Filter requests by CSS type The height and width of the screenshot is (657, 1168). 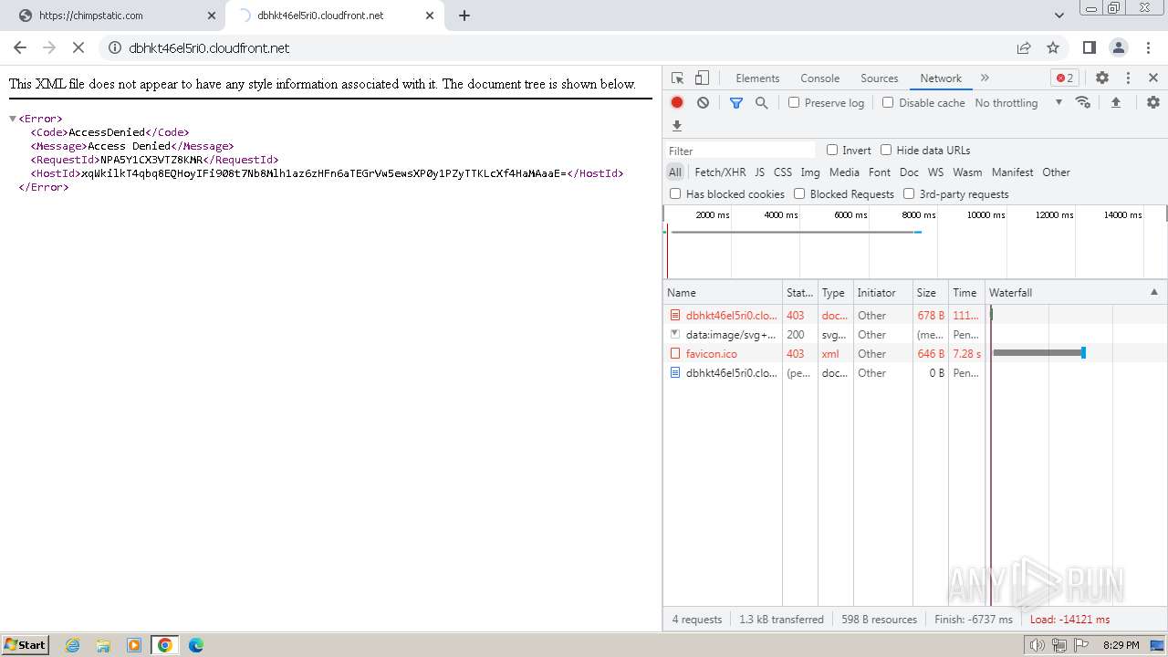point(783,172)
